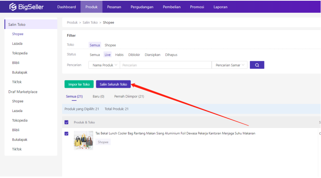Click the blue search magnifier button
The height and width of the screenshot is (178, 321).
[257, 65]
